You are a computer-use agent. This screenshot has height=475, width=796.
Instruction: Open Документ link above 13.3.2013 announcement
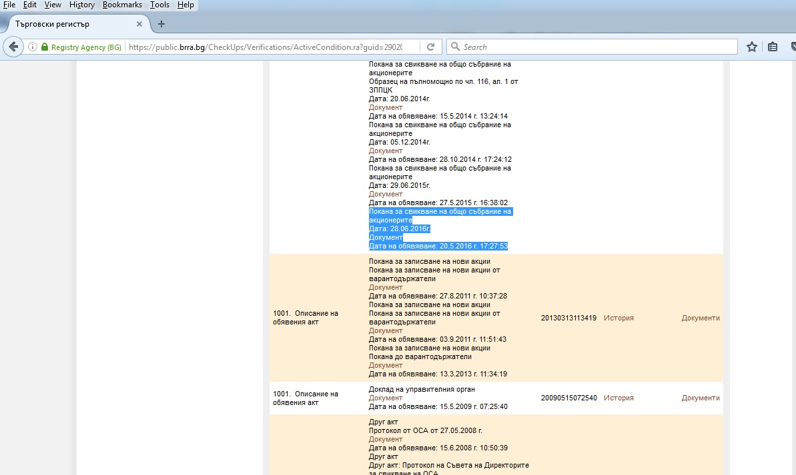pos(385,365)
